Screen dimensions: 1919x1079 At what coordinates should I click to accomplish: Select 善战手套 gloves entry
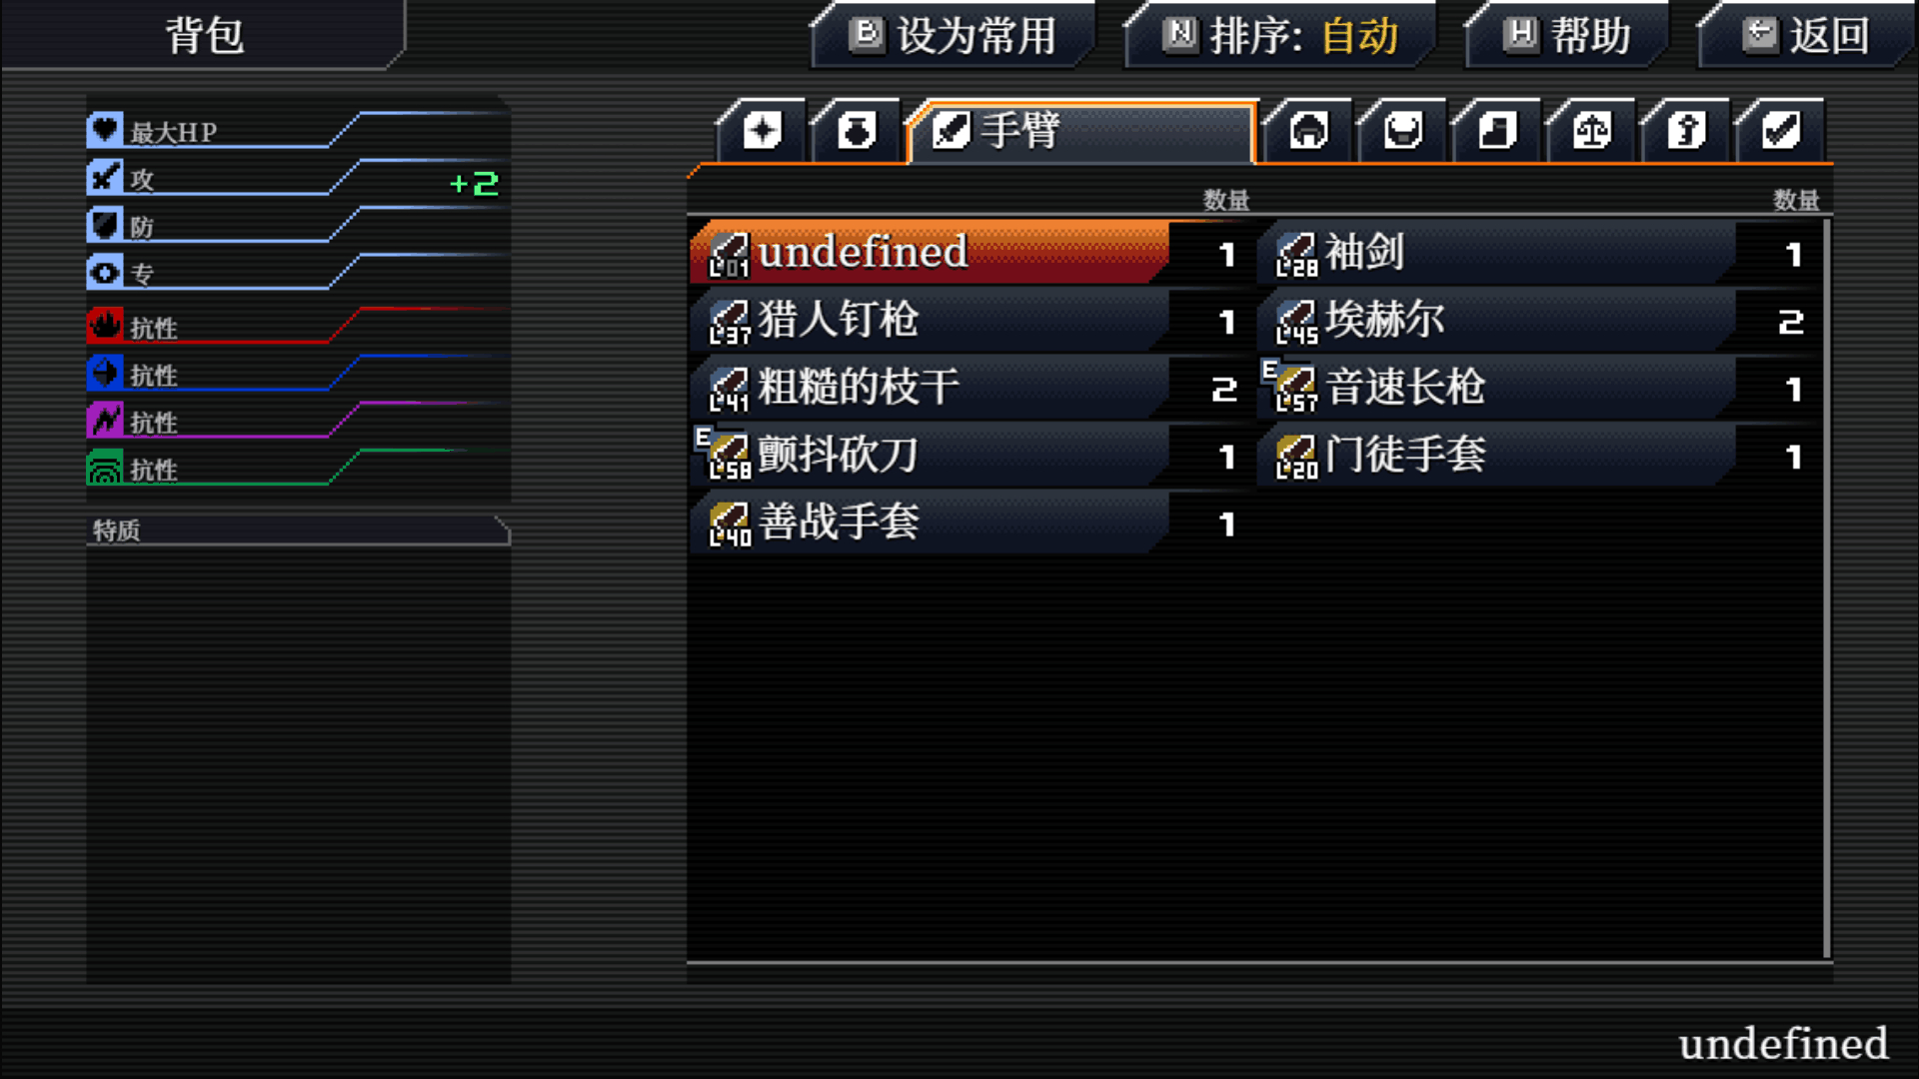[970, 523]
